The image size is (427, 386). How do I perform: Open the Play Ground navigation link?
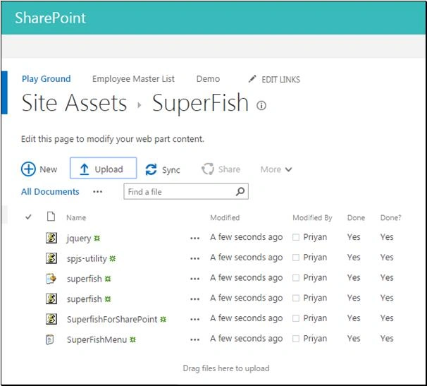[x=46, y=79]
